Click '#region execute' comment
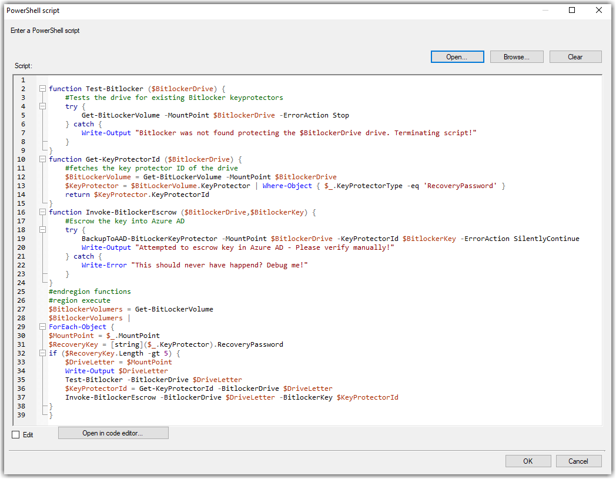The height and width of the screenshot is (479, 616). click(79, 300)
